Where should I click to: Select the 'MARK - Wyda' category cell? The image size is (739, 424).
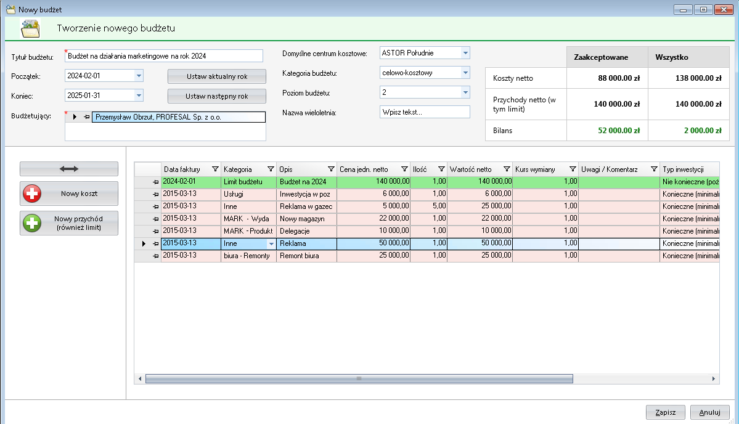point(248,219)
